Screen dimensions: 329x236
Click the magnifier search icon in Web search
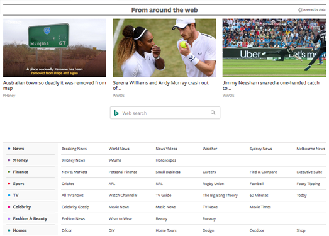click(213, 113)
